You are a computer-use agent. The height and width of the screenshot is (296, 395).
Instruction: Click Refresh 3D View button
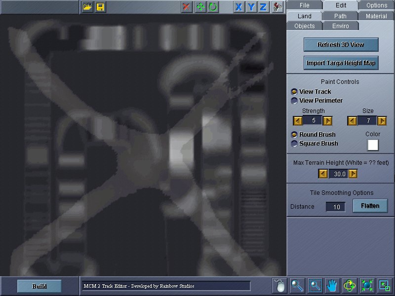341,44
